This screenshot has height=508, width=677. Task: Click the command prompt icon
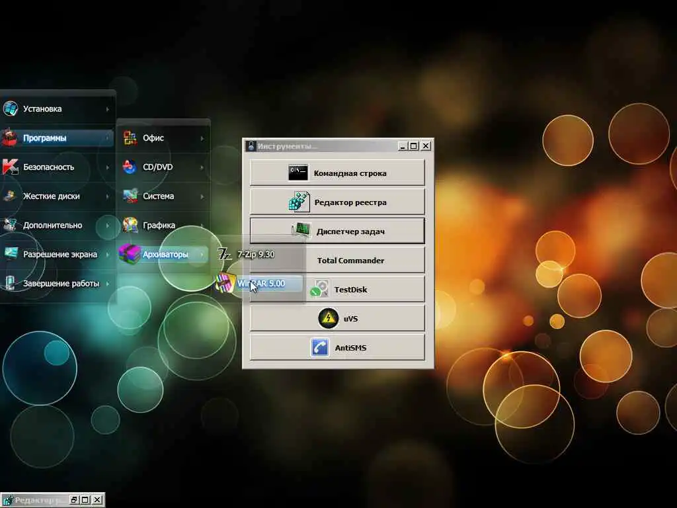(298, 173)
